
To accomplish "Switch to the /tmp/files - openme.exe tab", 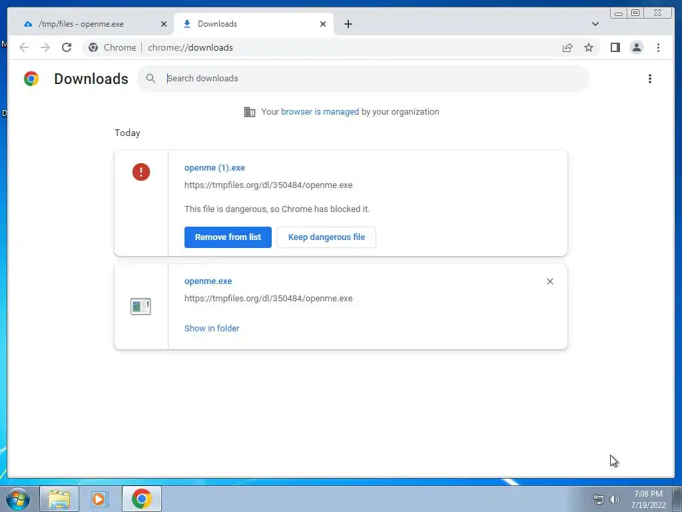I will (x=92, y=24).
